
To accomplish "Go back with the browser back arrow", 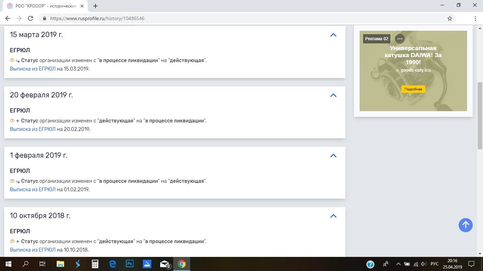I will [x=8, y=18].
